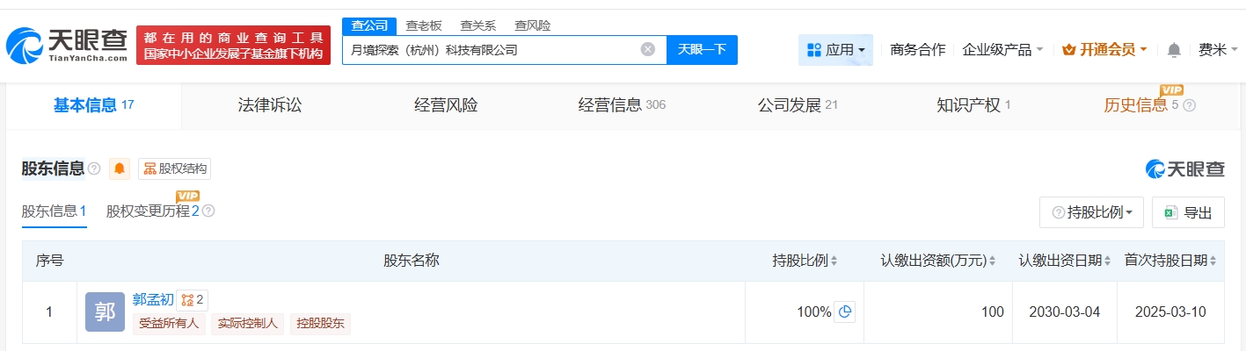Click help icon beside 历史信息 tab

(1190, 105)
